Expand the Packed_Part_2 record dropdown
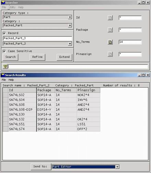The image size is (151, 173). point(70,44)
